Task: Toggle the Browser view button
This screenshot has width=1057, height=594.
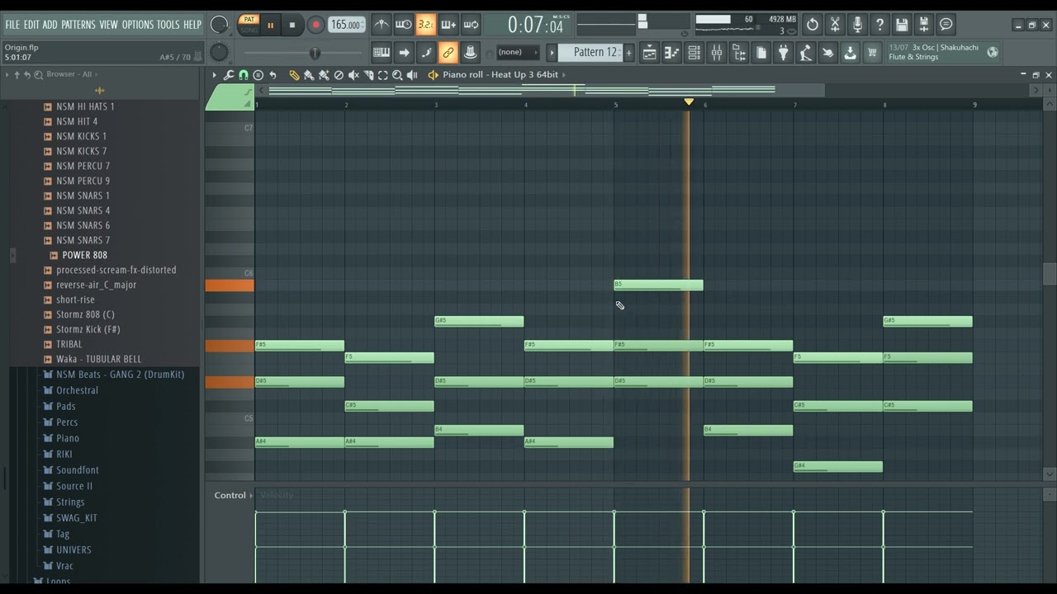Action: pos(739,53)
